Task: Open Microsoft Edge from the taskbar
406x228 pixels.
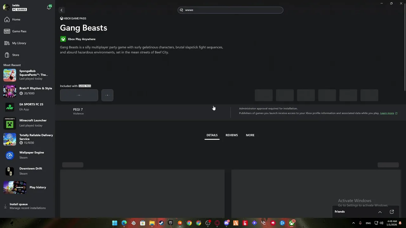Action: point(124,223)
